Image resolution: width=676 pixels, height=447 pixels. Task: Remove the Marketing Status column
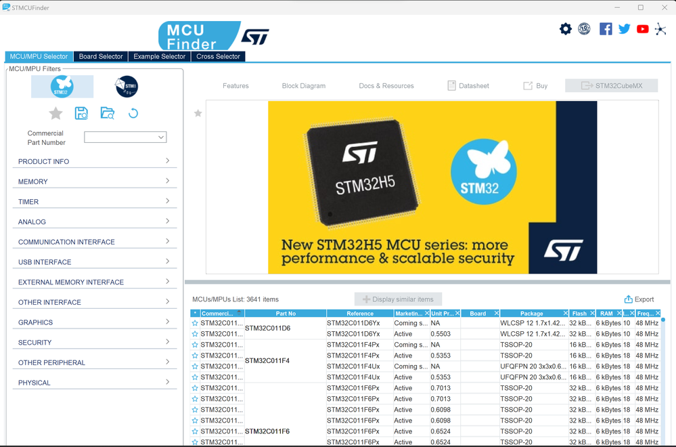(x=427, y=314)
